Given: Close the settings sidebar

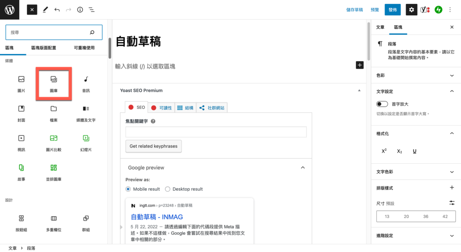Looking at the screenshot, I should coord(452,27).
